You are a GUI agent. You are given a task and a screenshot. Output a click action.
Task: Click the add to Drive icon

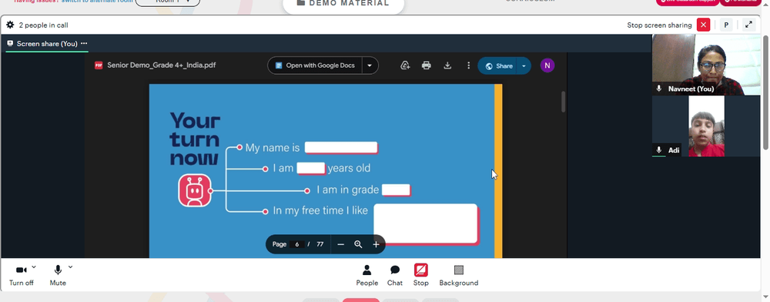(x=405, y=65)
